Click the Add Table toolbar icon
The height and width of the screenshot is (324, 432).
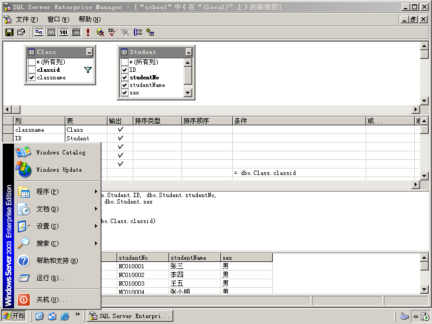tap(150, 32)
